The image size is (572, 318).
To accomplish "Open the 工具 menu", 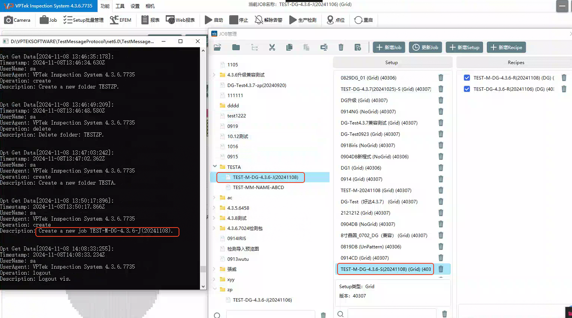I will click(x=120, y=6).
